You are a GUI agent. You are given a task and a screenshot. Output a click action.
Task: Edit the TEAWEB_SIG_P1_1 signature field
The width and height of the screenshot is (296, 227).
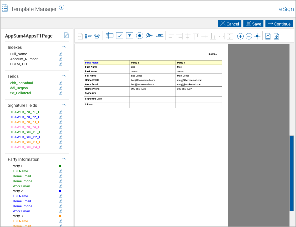pos(61,132)
